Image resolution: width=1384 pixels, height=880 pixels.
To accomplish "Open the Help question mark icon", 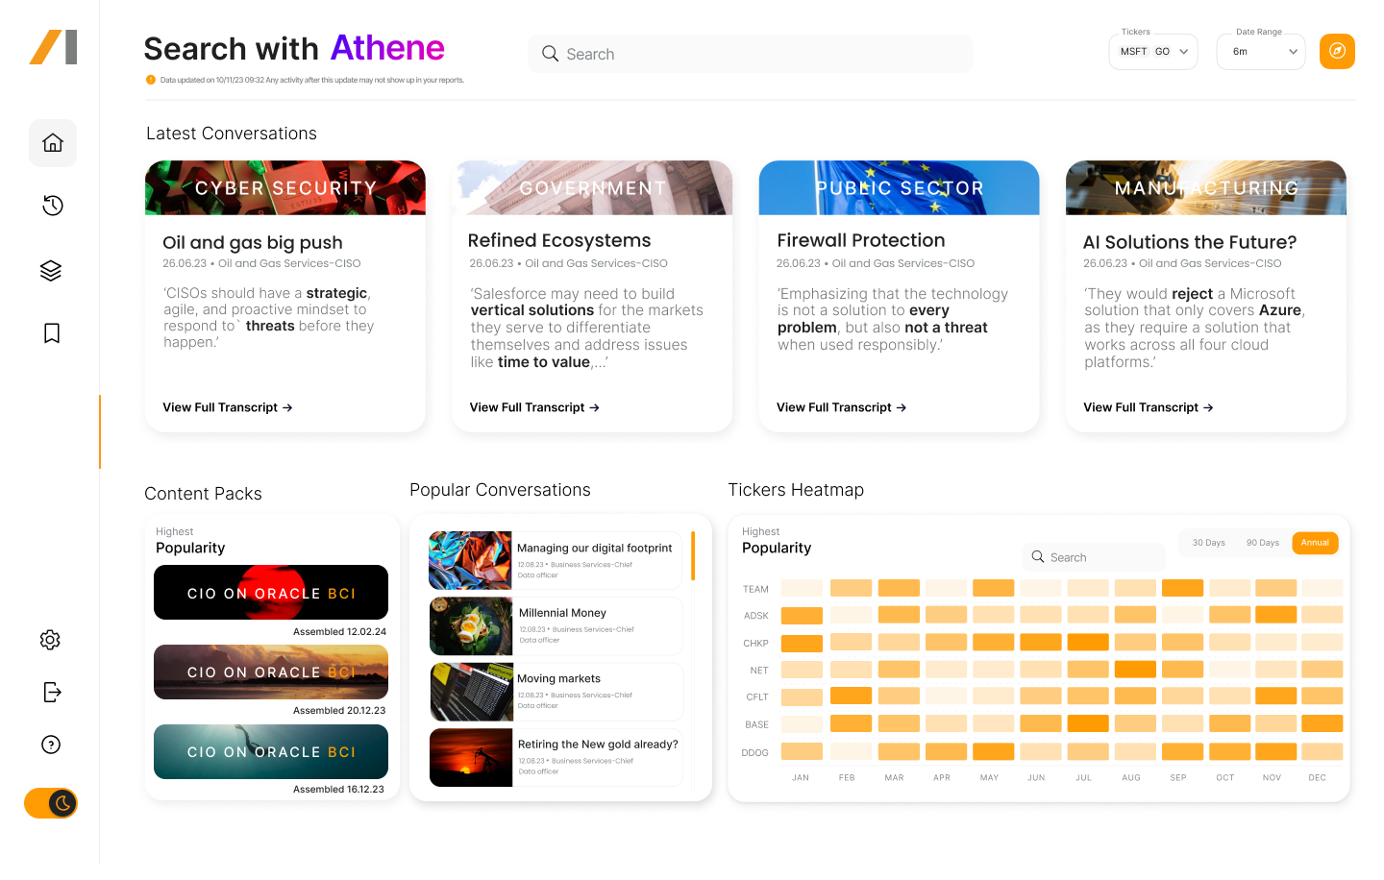I will click(50, 745).
